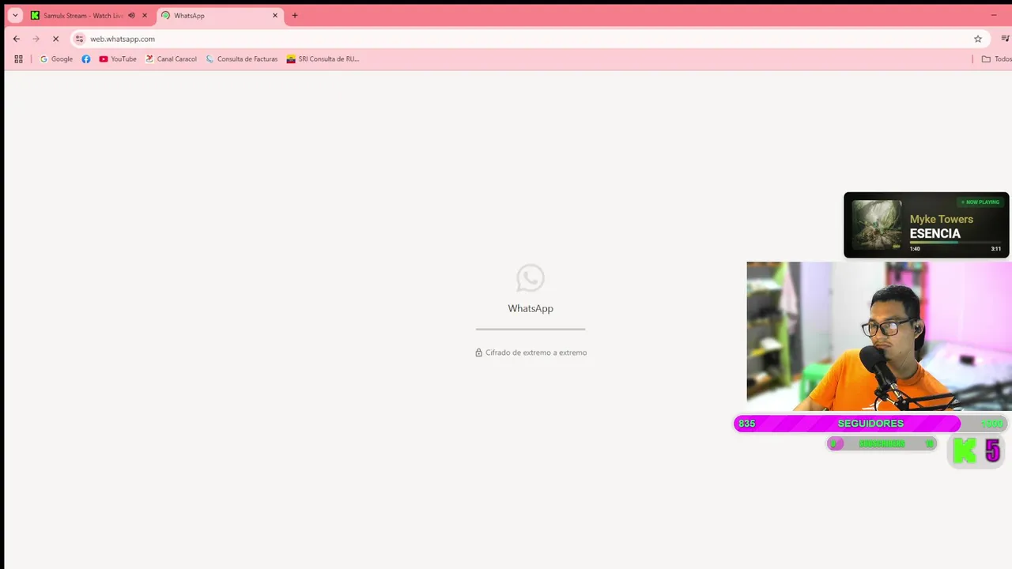
Task: Close the WhatsApp tab
Action: (275, 16)
